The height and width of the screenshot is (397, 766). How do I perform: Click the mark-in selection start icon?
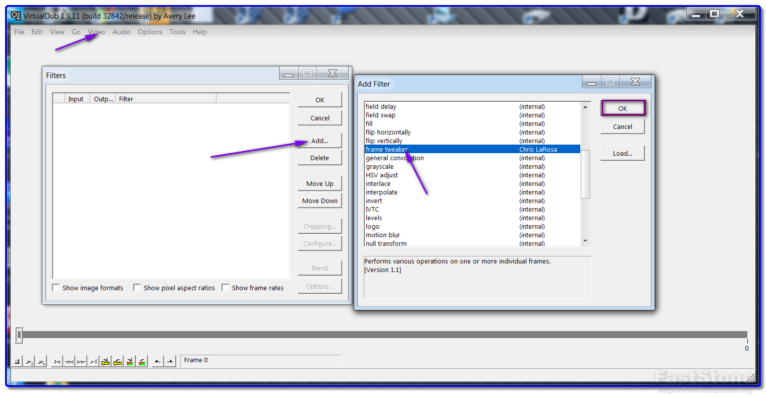158,361
